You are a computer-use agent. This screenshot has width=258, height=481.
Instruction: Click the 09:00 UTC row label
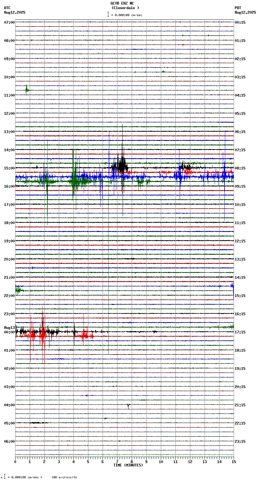click(x=9, y=59)
